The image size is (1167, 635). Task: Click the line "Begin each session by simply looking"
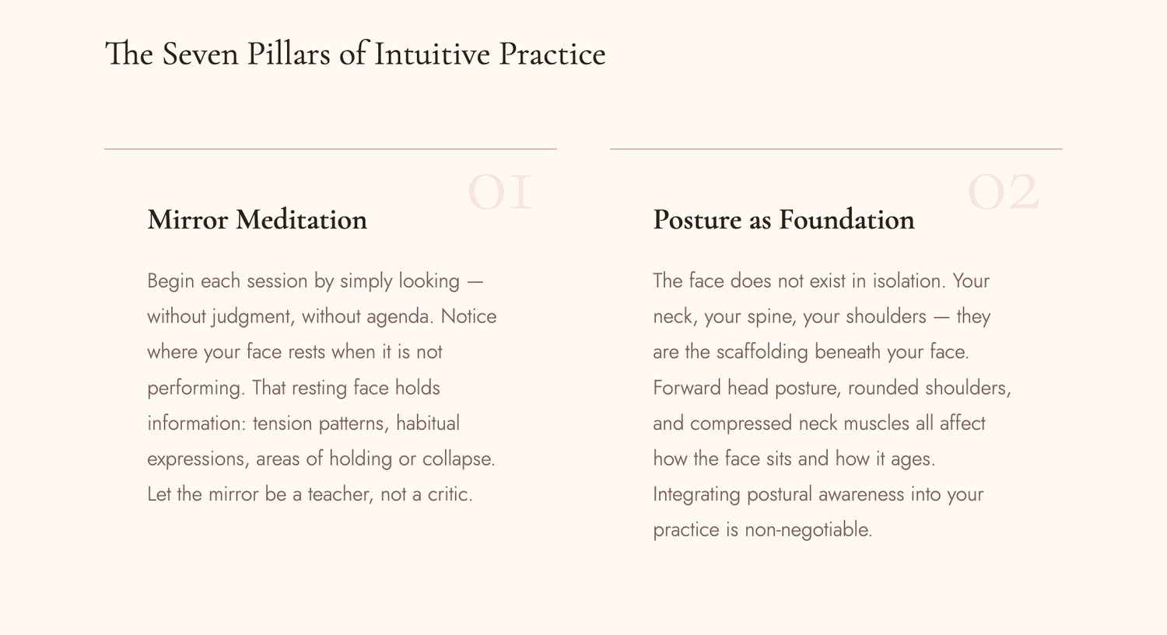pyautogui.click(x=303, y=281)
